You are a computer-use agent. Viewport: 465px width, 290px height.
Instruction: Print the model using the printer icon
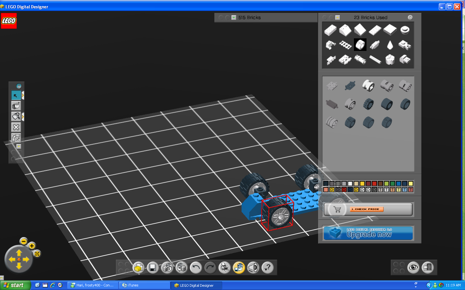tap(224, 267)
